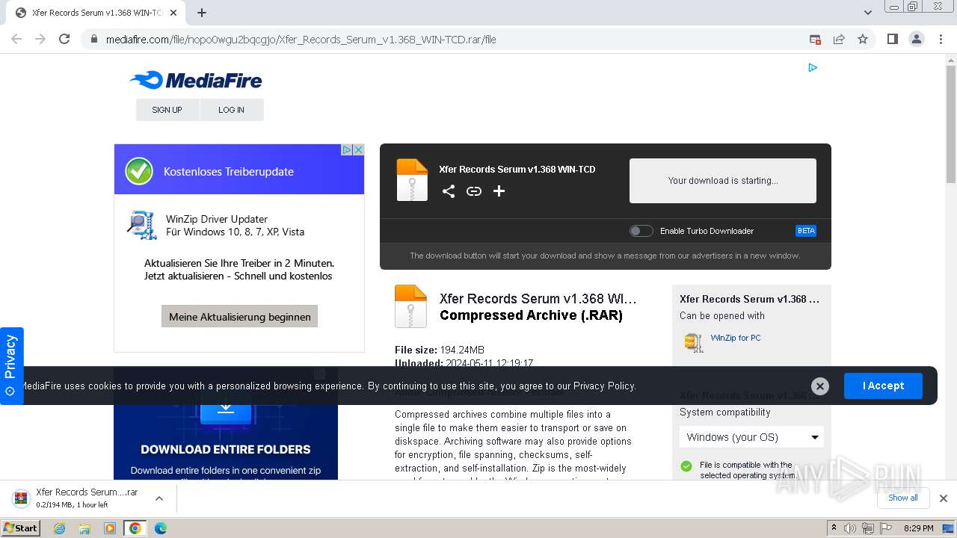Open a new browser tab
The image size is (957, 538).
point(202,13)
